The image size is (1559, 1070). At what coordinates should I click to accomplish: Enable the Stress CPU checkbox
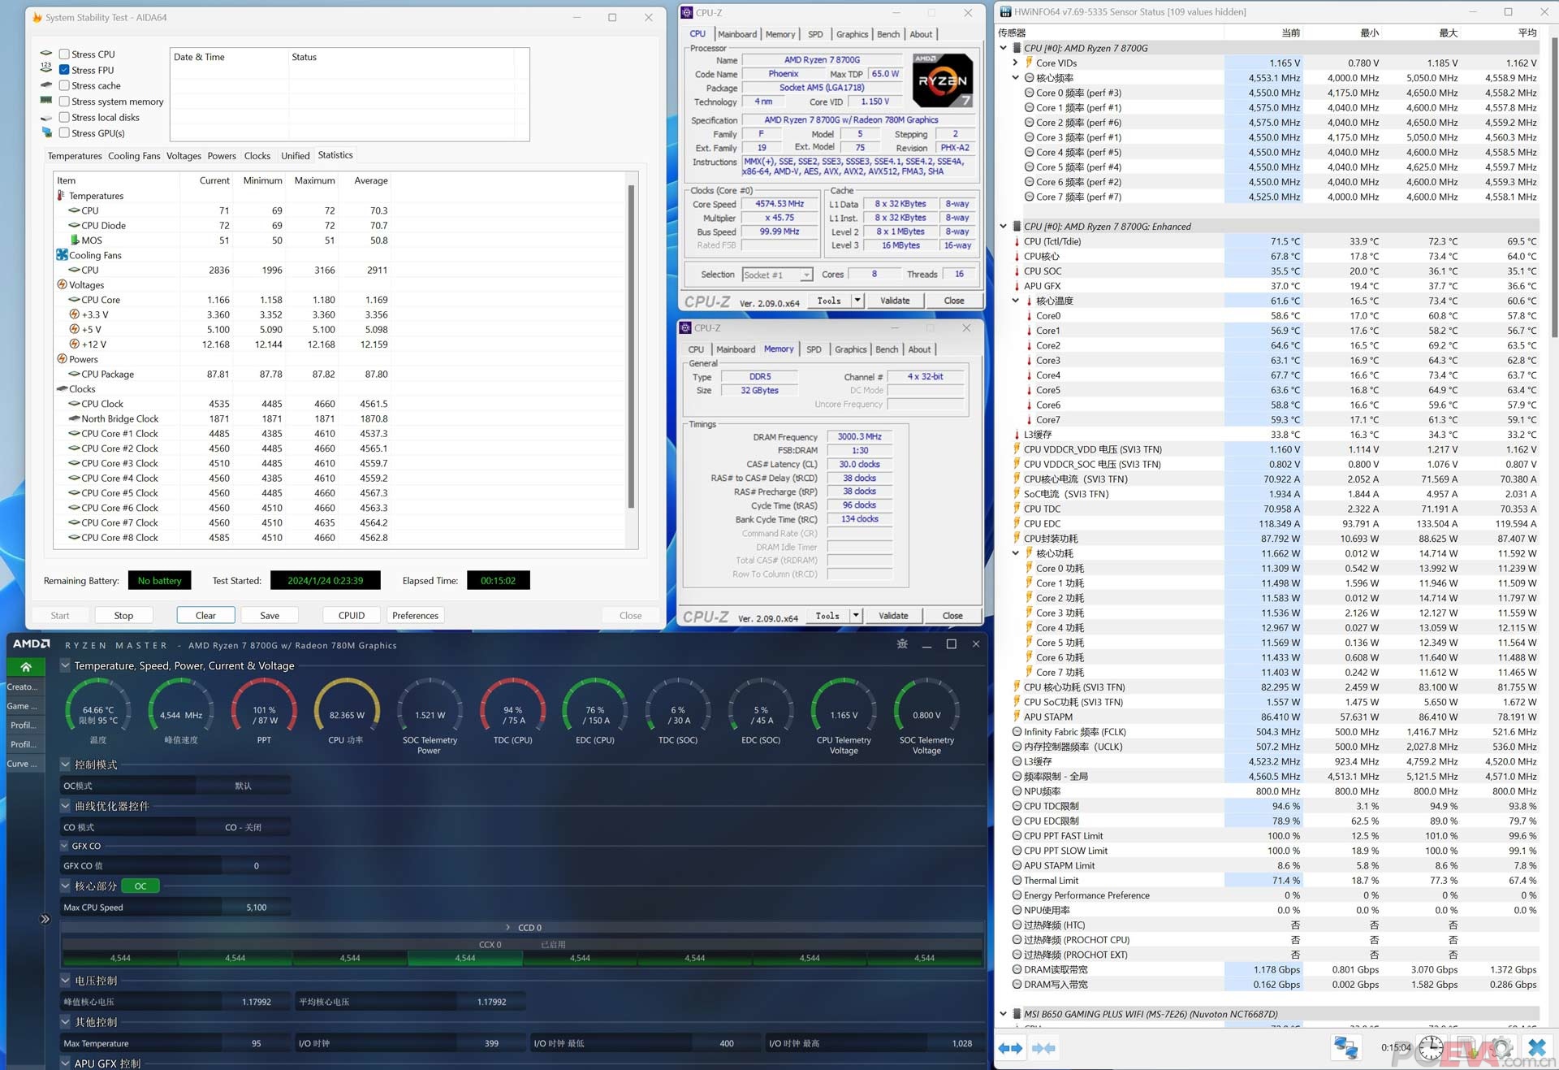coord(65,54)
